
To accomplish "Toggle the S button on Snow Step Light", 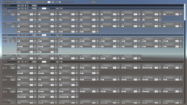I will 176,24.
